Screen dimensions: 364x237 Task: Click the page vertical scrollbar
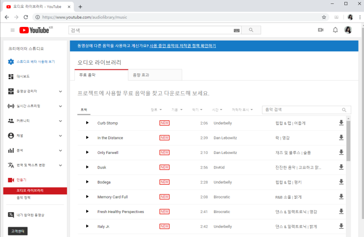(x=363, y=123)
